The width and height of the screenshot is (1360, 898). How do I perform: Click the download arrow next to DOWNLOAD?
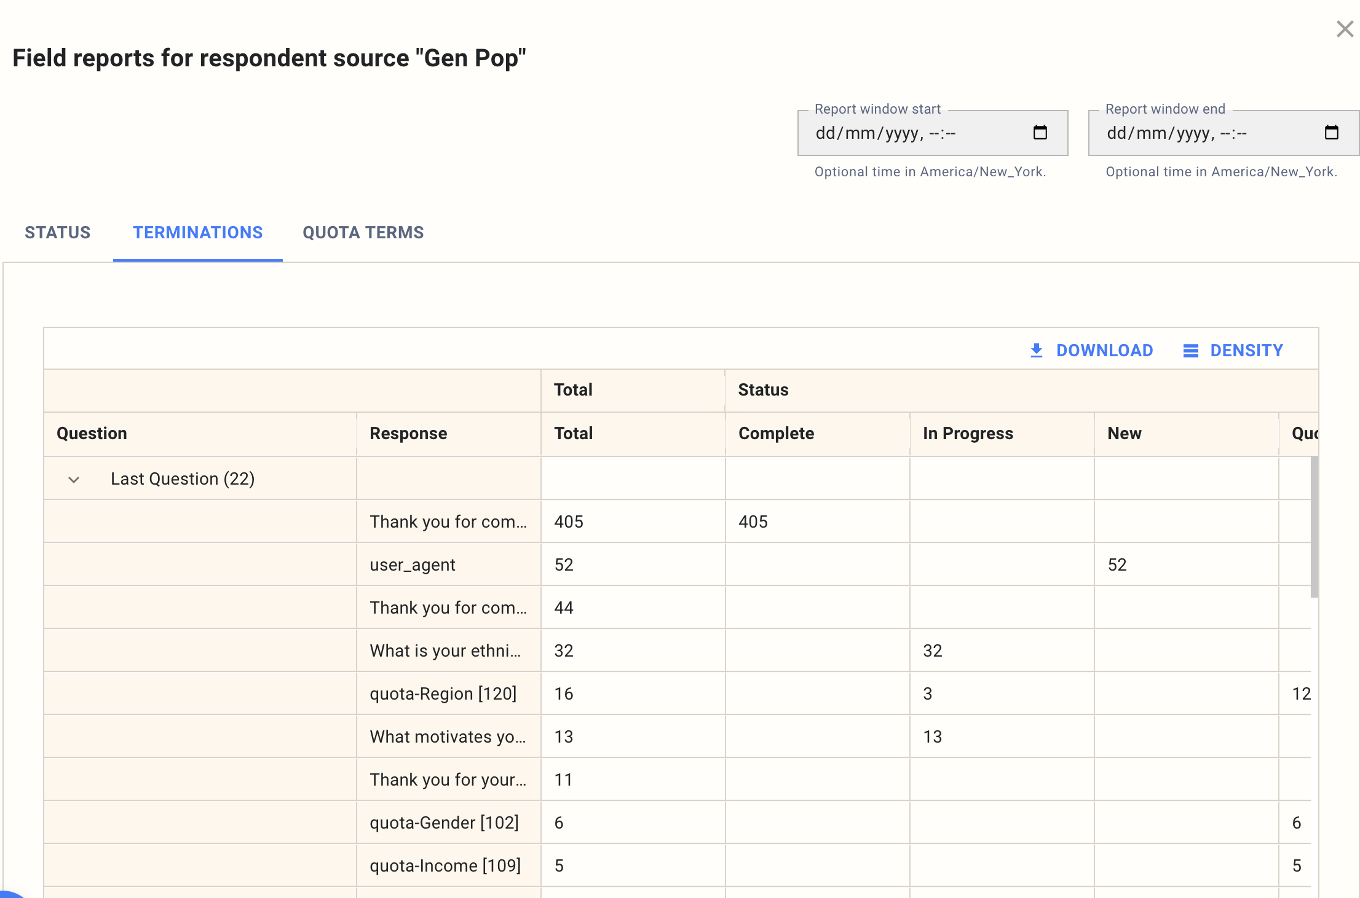point(1037,350)
